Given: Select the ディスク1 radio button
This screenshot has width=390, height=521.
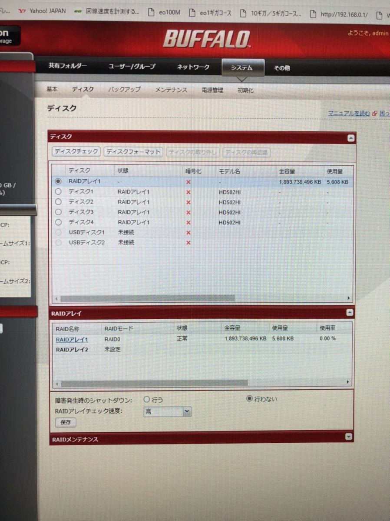Looking at the screenshot, I should coord(58,191).
